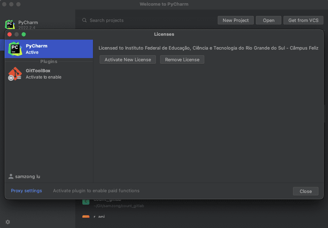Click the New Project button
Image resolution: width=328 pixels, height=228 pixels.
point(235,20)
